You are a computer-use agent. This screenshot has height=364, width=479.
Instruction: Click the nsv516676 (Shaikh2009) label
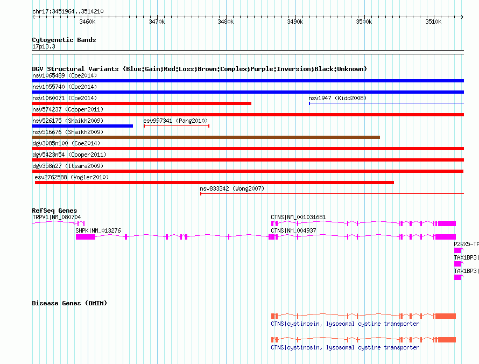click(x=68, y=132)
